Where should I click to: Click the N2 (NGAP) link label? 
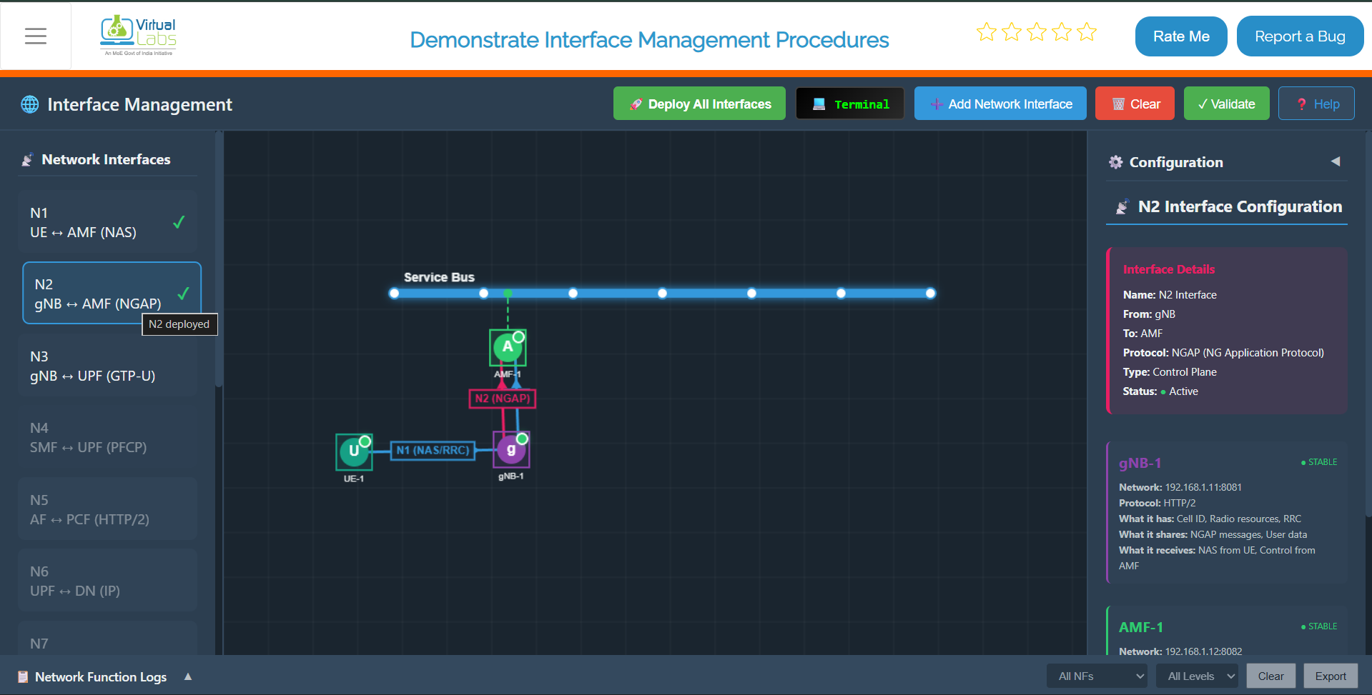pyautogui.click(x=503, y=399)
